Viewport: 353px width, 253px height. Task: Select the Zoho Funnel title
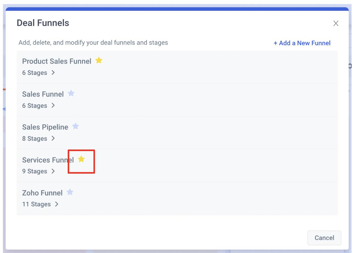coord(42,193)
